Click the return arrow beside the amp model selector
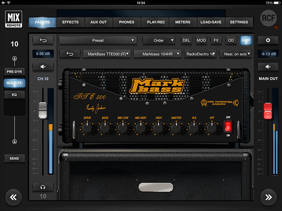282x211 pixels. tap(70, 54)
